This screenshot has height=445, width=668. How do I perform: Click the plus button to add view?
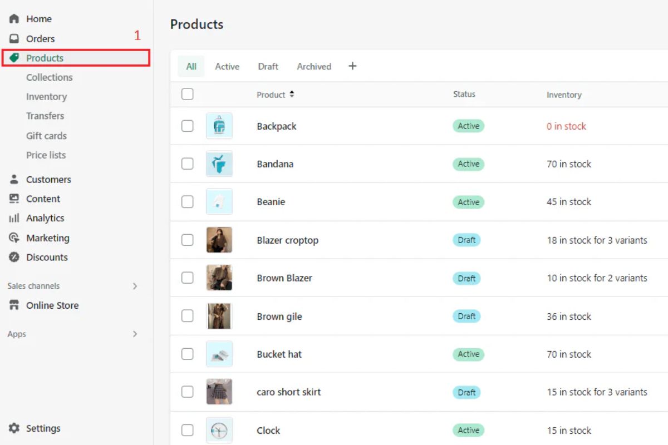tap(352, 66)
